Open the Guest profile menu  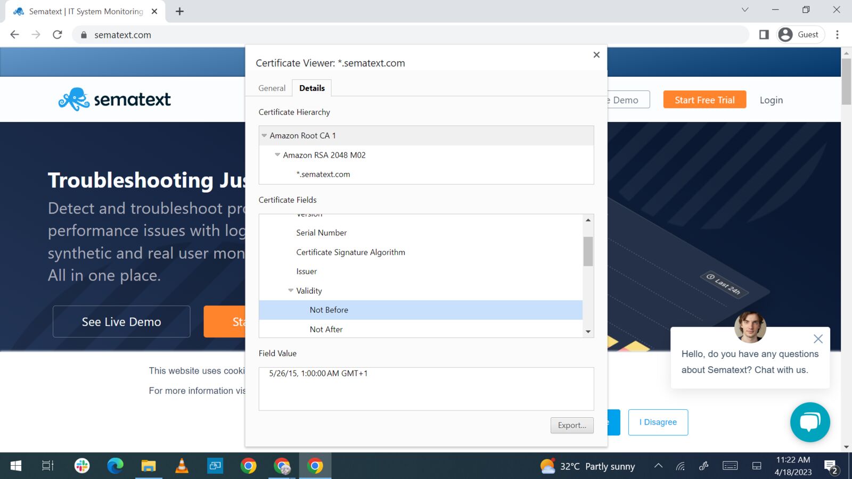800,35
